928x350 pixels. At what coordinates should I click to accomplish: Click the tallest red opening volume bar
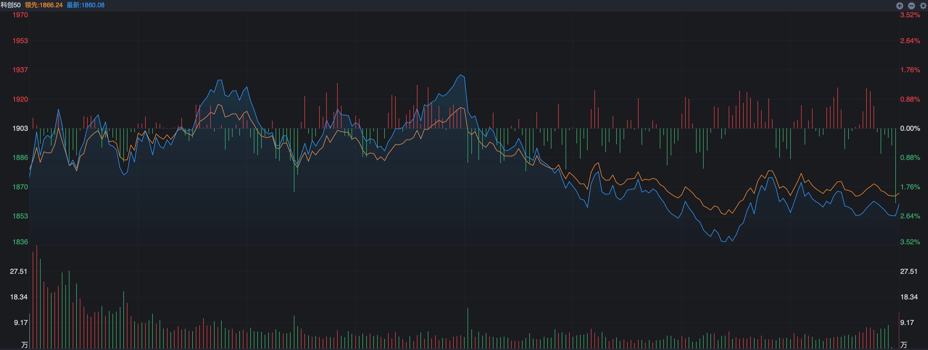(x=37, y=297)
